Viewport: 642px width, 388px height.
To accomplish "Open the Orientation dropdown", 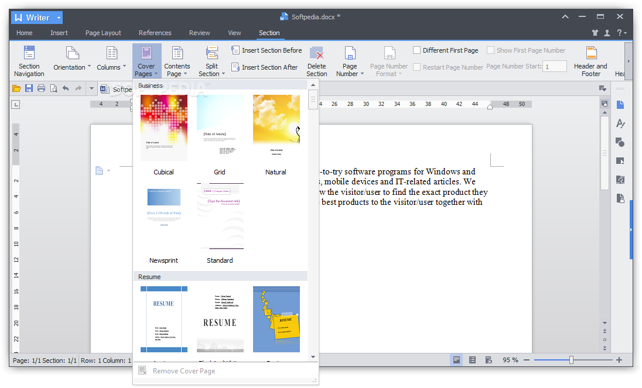I will [x=72, y=59].
